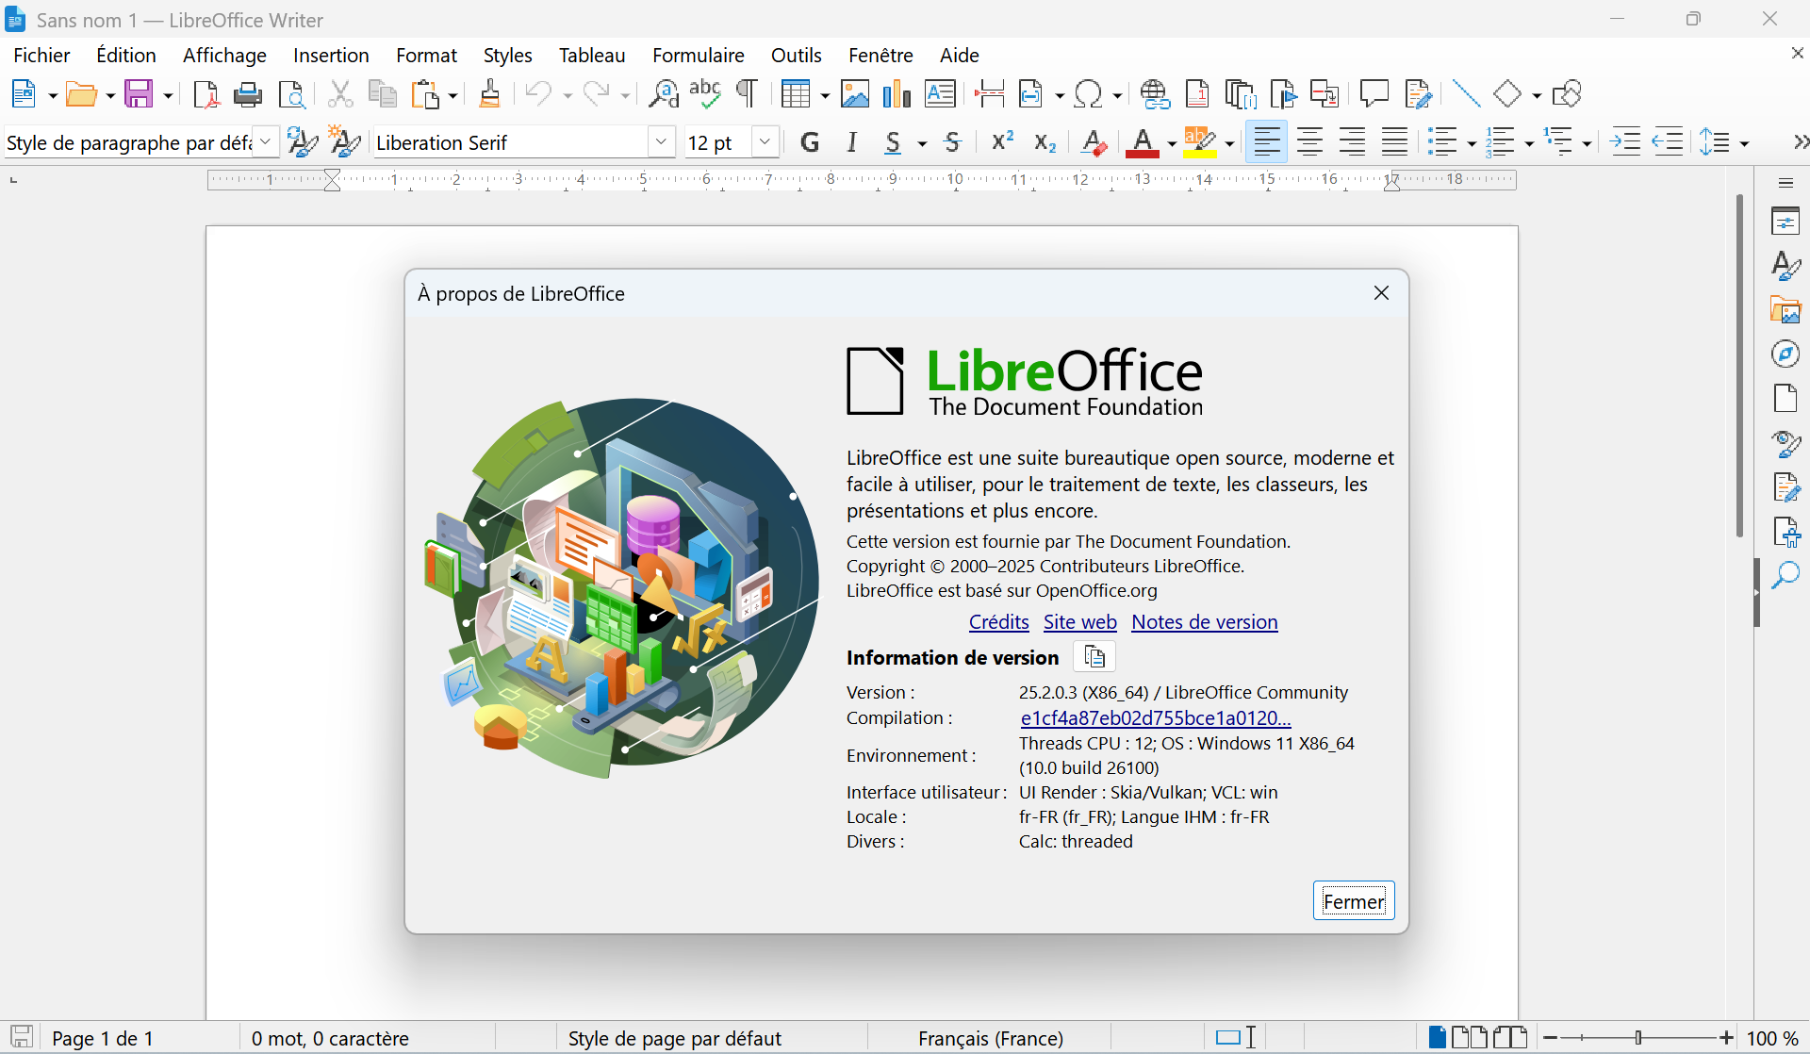Insert chart icon
The height and width of the screenshot is (1054, 1810).
coord(897,94)
